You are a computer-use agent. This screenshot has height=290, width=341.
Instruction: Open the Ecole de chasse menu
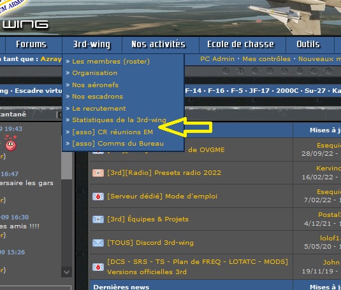tap(240, 45)
